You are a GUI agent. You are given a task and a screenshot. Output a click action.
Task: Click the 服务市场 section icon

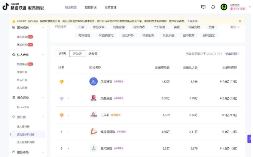pyautogui.click(x=14, y=152)
